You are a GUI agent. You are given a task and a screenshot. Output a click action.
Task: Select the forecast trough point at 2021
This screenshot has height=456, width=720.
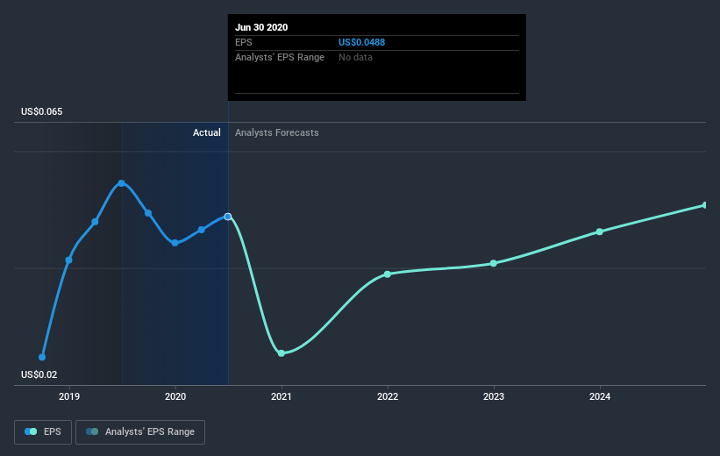[x=282, y=353]
